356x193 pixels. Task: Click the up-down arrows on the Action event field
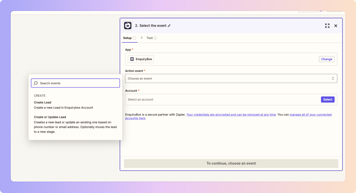click(333, 78)
